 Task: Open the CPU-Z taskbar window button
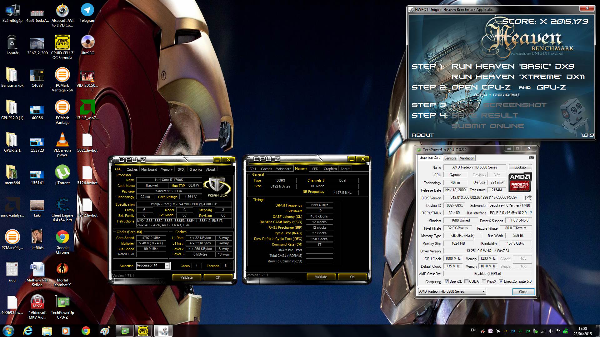(143, 331)
